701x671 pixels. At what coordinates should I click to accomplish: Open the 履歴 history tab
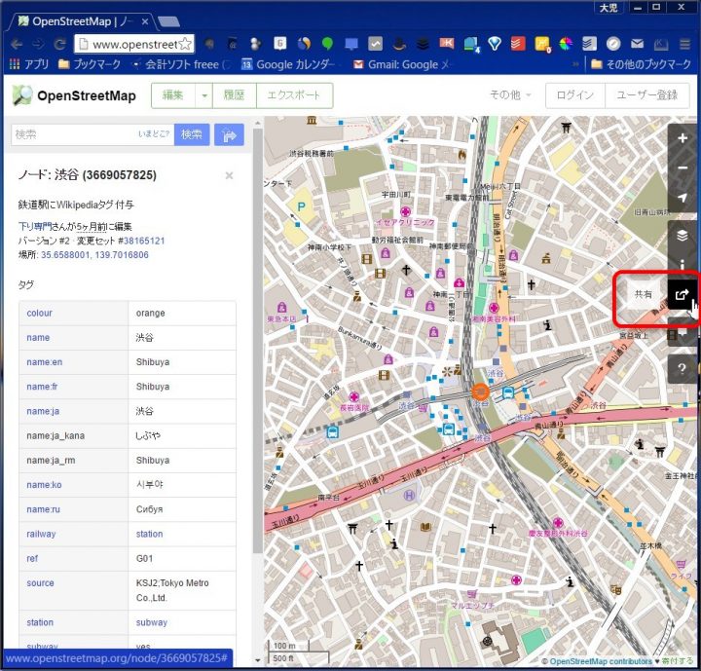point(235,95)
